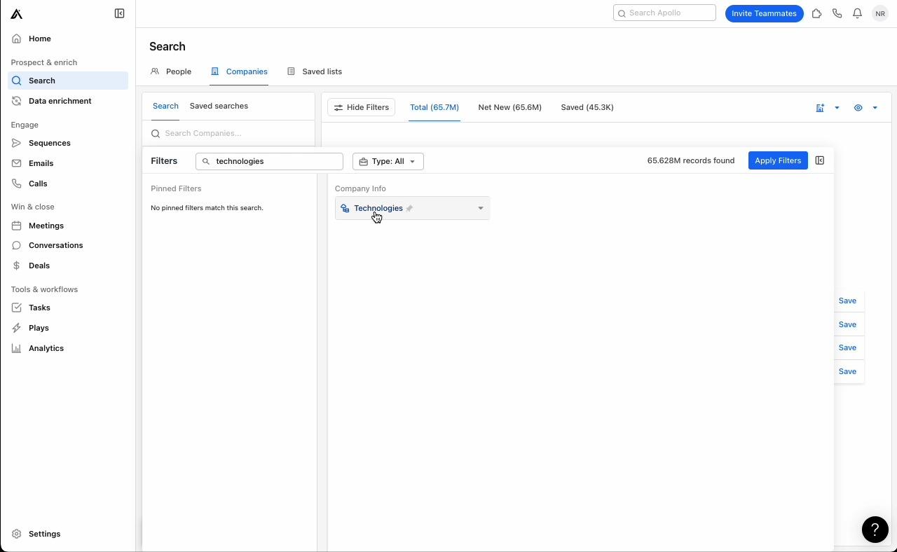
Task: Open the Type: All dropdown
Action: pyautogui.click(x=388, y=161)
